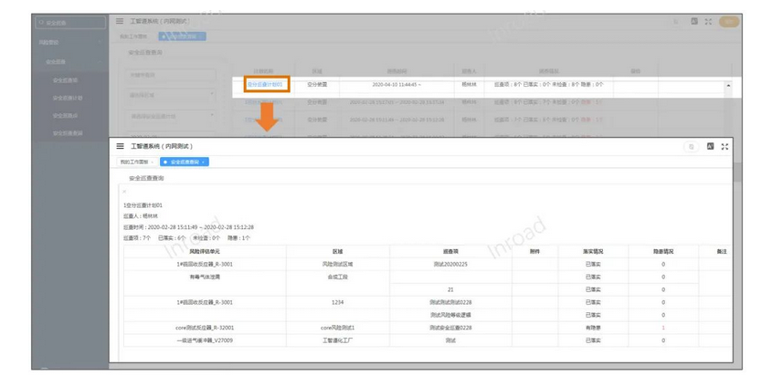772x387 pixels.
Task: Switch to 我的工作面板 tab in lower panel
Action: point(133,162)
